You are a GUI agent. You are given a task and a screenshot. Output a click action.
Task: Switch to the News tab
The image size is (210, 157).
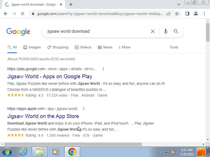[x=105, y=47]
